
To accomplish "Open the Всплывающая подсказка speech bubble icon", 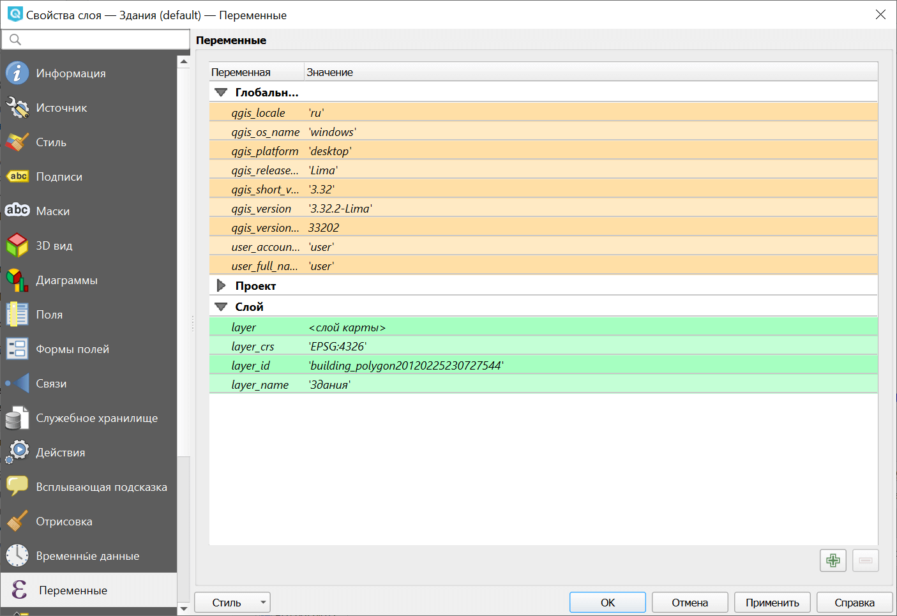I will click(x=17, y=486).
